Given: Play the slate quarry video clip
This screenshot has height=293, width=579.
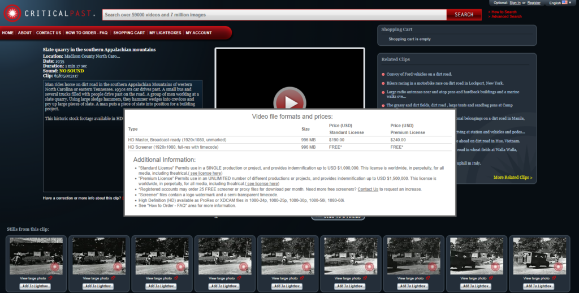Looking at the screenshot, I should pyautogui.click(x=289, y=102).
